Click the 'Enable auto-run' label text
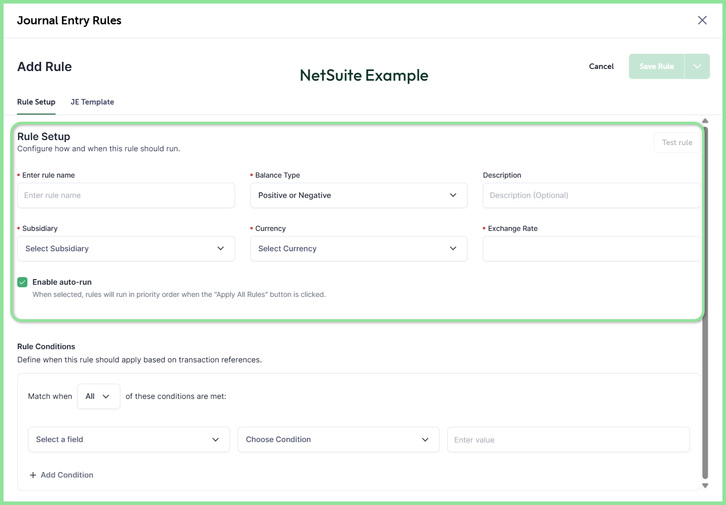The width and height of the screenshot is (726, 505). 62,282
